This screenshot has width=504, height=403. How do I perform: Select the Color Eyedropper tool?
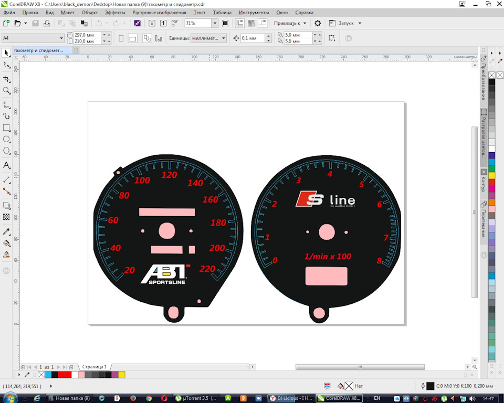point(6,231)
